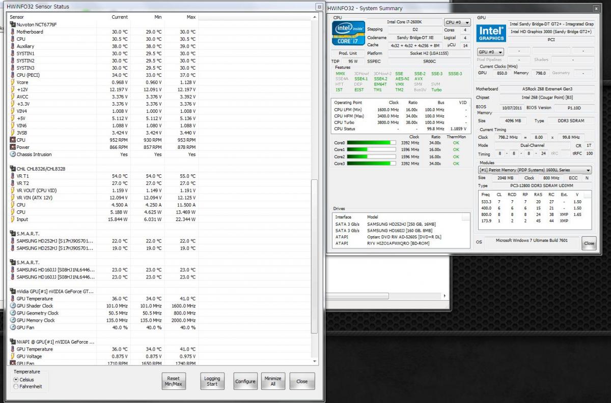Click the "ASRock Z68 Extreme4 Gen3" motherboard field

point(547,89)
